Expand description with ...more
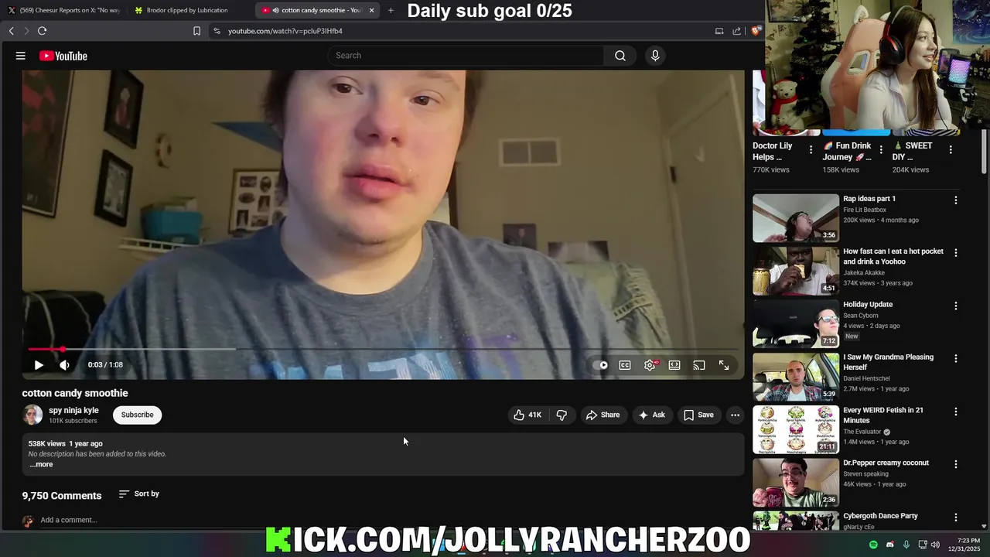 (x=41, y=465)
